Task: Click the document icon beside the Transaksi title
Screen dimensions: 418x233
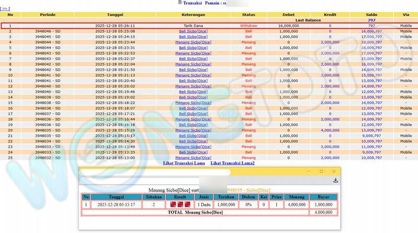Action: coord(180,3)
